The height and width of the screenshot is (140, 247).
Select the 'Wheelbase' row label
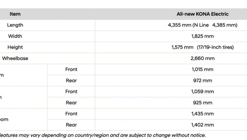(15, 58)
